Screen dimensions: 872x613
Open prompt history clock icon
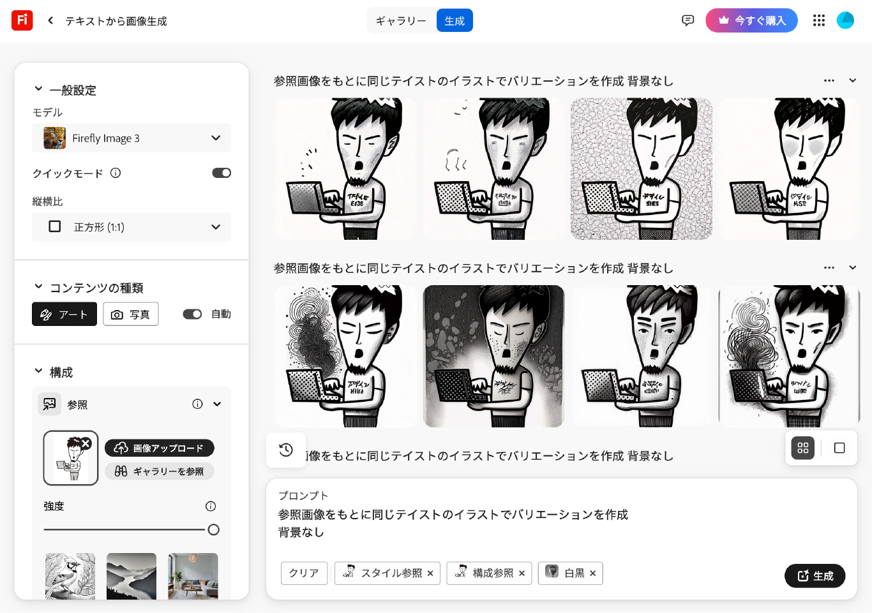tap(286, 450)
